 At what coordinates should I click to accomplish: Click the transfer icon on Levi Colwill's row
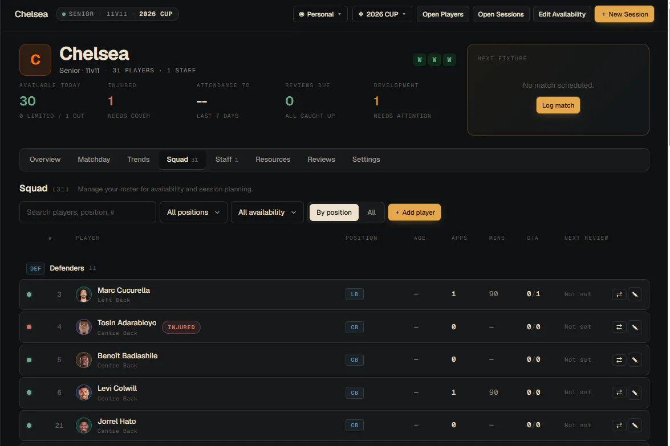point(619,392)
